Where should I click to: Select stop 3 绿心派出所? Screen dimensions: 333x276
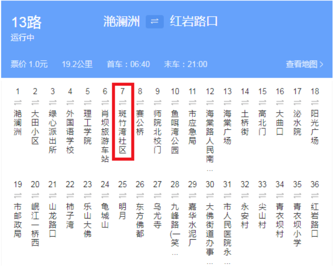coord(52,132)
